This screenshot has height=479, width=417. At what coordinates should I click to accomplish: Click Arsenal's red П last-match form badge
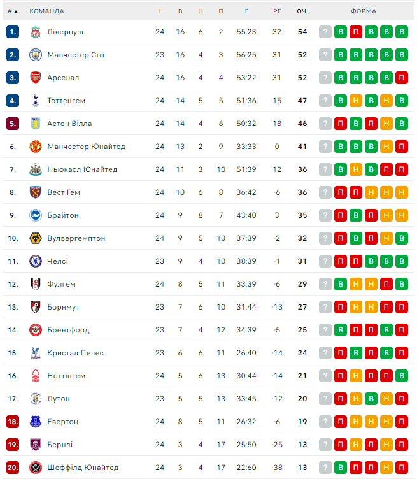401,78
